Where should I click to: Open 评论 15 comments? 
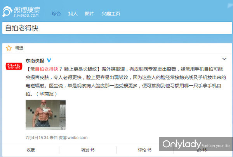click(x=144, y=150)
